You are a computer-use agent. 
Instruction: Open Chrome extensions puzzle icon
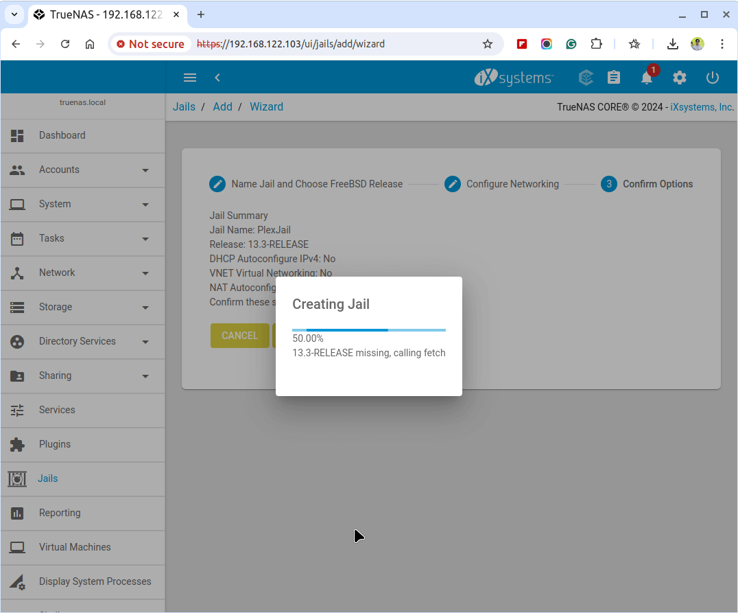596,45
